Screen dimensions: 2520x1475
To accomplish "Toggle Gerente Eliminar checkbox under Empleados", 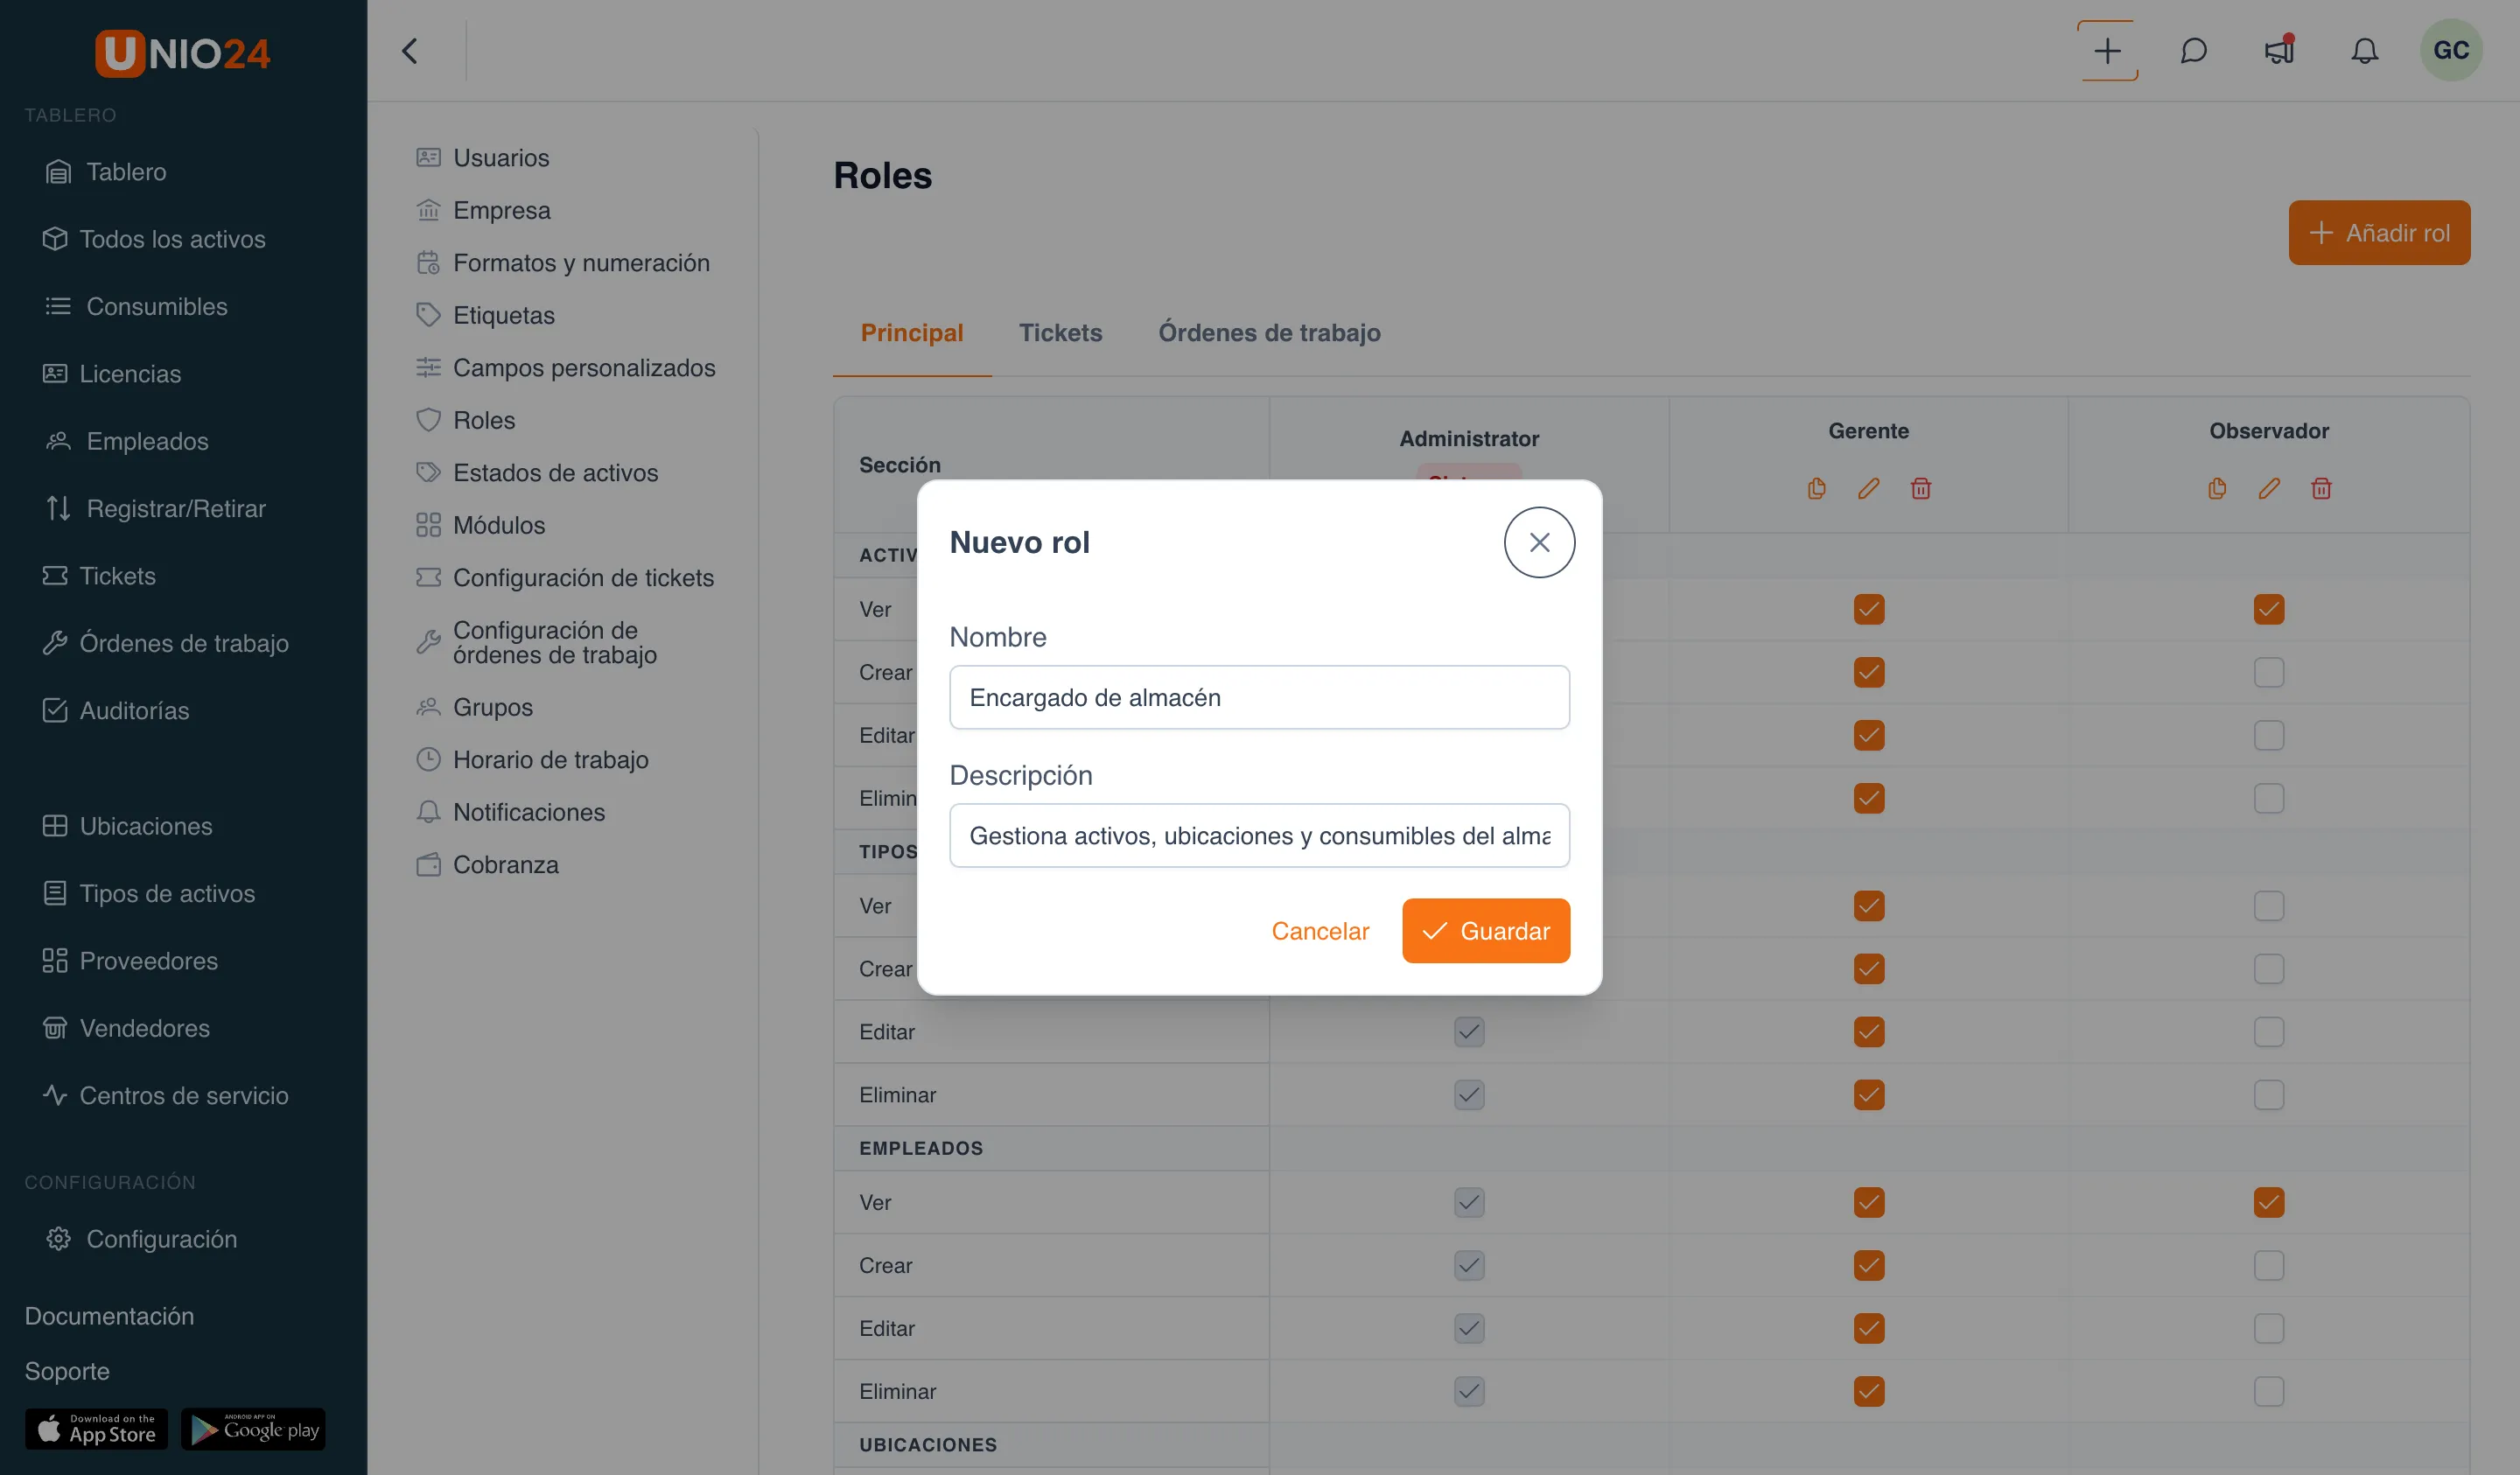I will click(1868, 1391).
